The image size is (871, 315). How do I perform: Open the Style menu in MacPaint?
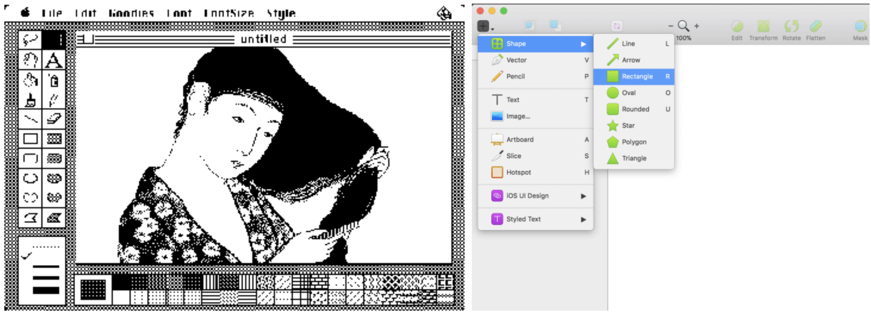281,13
